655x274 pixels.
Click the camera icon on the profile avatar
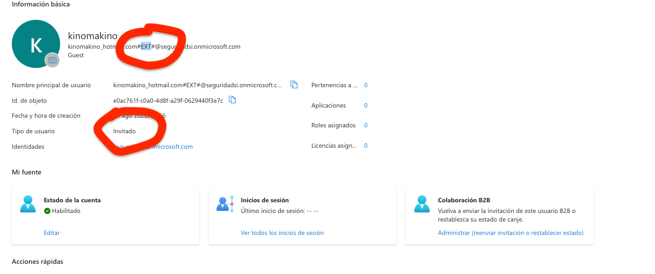point(52,60)
